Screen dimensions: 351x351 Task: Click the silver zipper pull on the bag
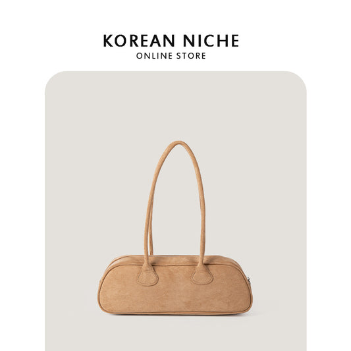coord(248,280)
